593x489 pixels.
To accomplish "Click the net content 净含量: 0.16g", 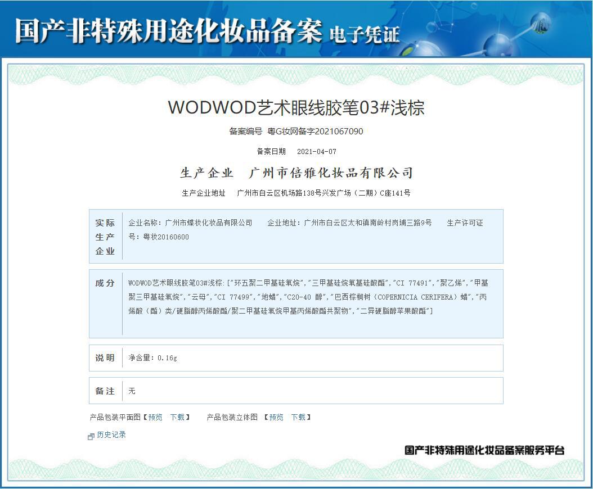I will pyautogui.click(x=152, y=358).
